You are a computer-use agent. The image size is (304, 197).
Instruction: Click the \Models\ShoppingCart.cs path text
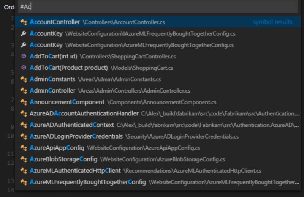142,68
